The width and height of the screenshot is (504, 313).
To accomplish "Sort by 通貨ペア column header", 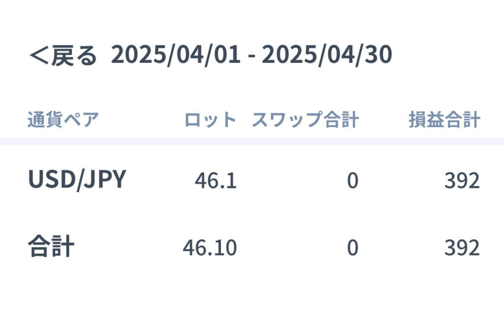I will (x=63, y=120).
